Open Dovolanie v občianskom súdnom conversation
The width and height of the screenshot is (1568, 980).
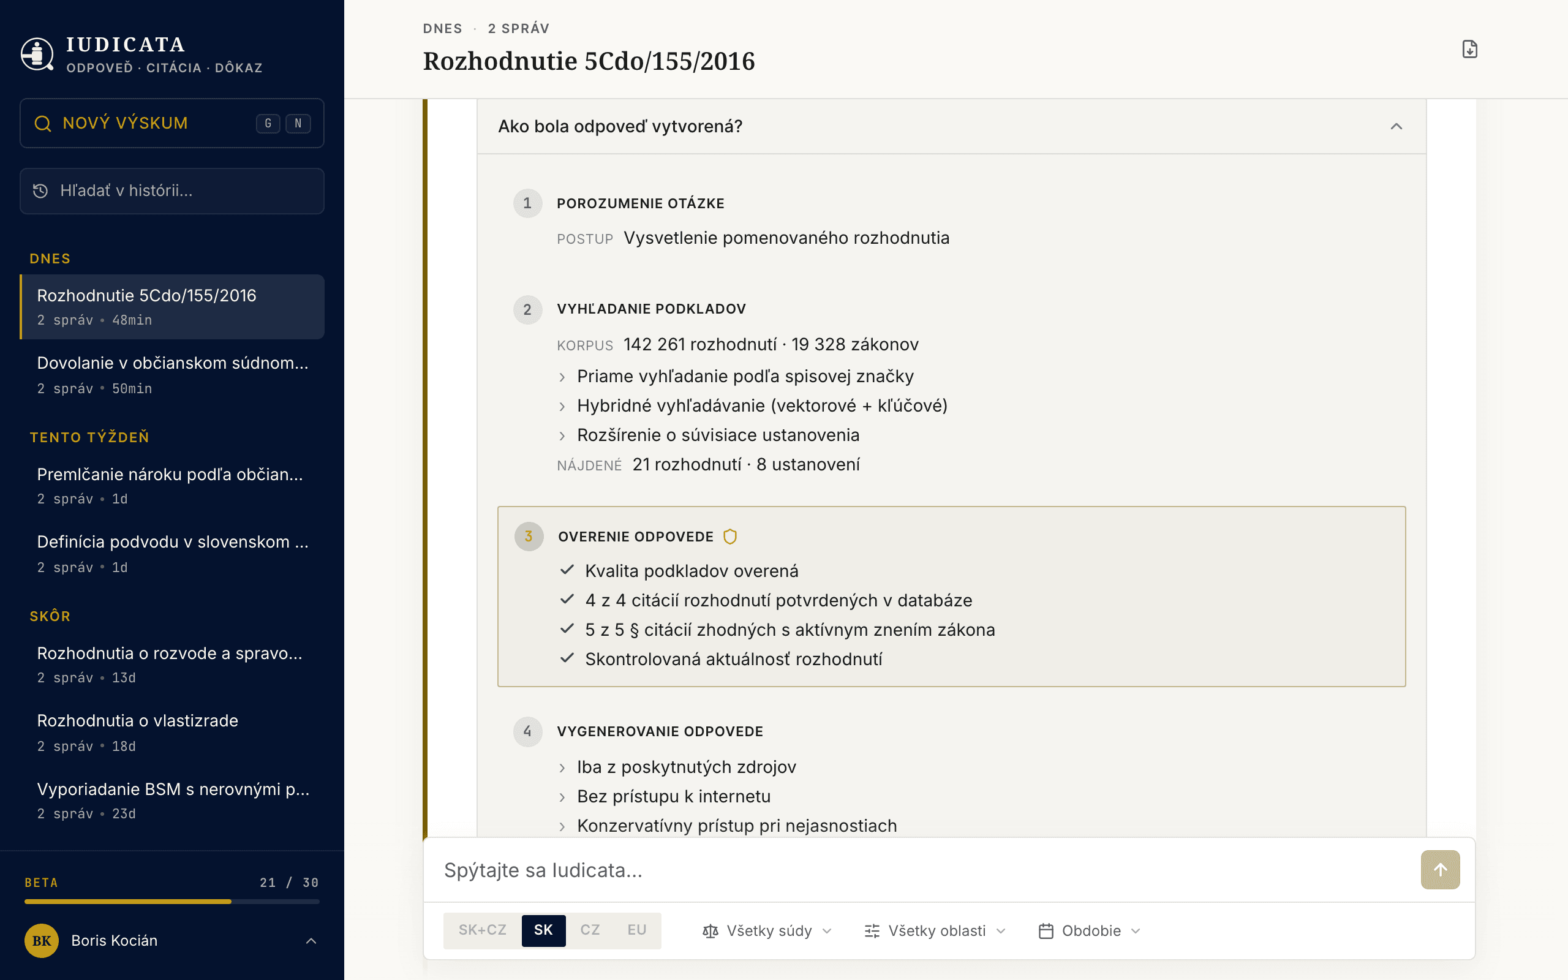pos(172,375)
